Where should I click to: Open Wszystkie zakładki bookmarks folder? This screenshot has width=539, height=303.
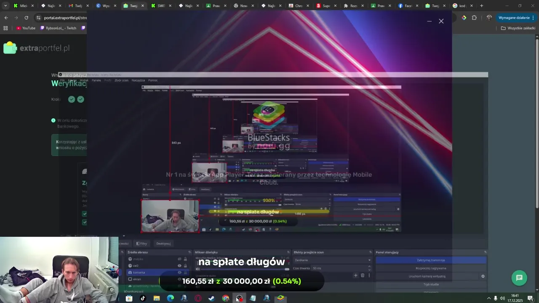pos(518,28)
